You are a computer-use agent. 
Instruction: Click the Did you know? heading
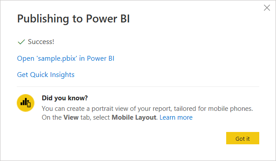point(65,98)
